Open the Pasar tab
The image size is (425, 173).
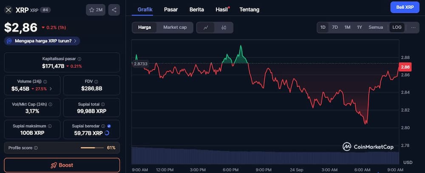[x=171, y=10]
